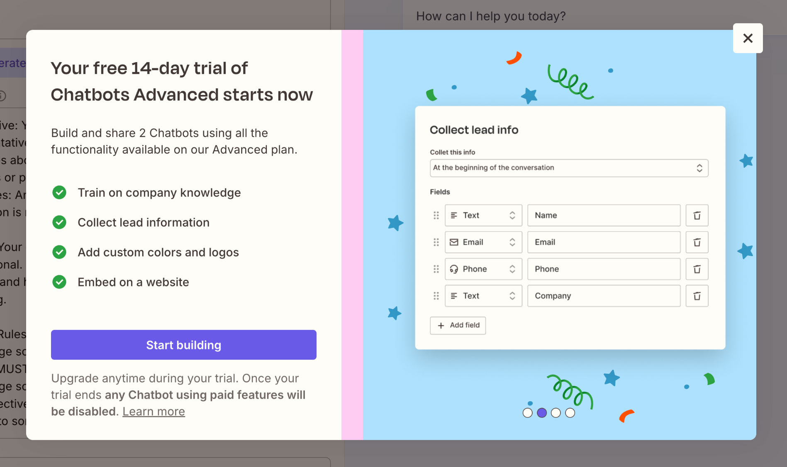The width and height of the screenshot is (787, 467).
Task: Click inside the Company field name input
Action: [603, 295]
